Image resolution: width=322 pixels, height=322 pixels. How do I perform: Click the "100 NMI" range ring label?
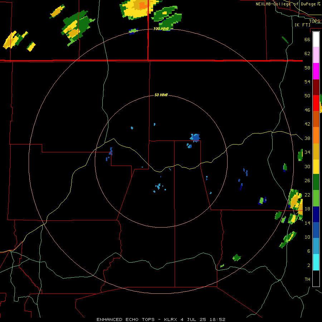161,29
